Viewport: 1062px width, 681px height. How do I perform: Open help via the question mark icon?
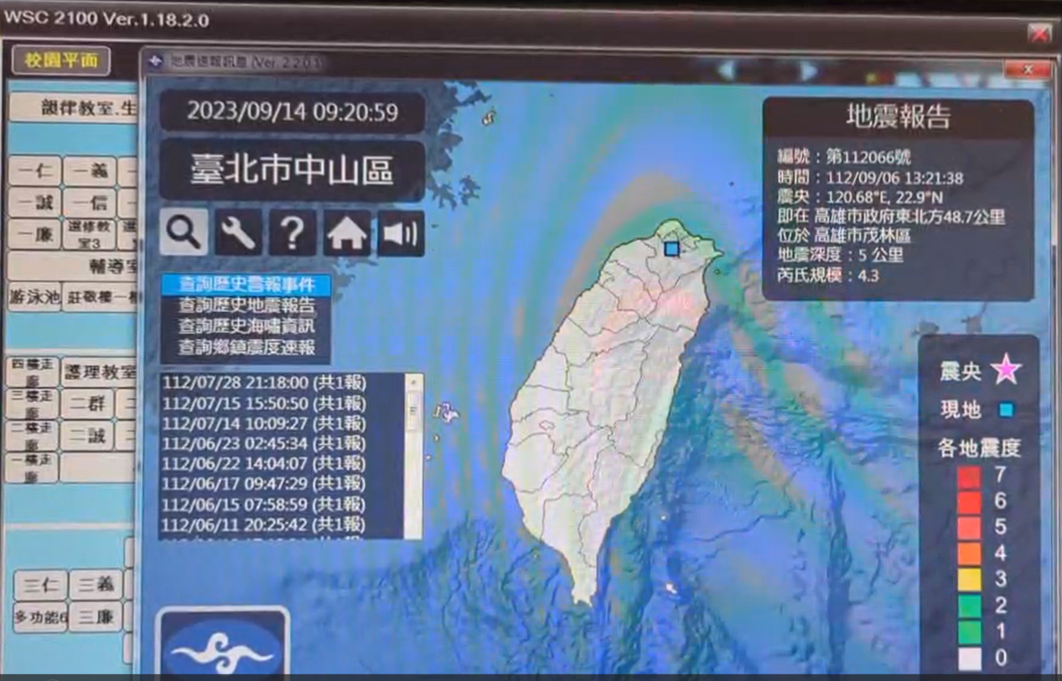tap(293, 232)
